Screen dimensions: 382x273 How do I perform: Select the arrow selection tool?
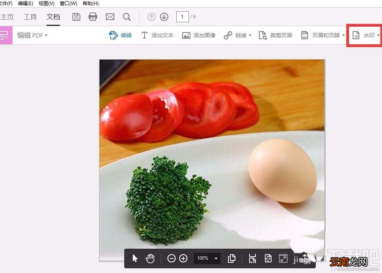click(135, 258)
